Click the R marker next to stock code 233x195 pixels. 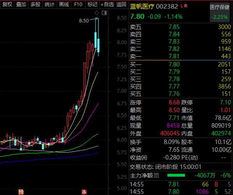(x=186, y=6)
